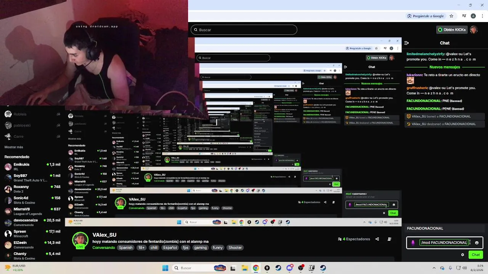Jump to Nuevos mensajes in chat
The height and width of the screenshot is (274, 488).
pos(445,67)
